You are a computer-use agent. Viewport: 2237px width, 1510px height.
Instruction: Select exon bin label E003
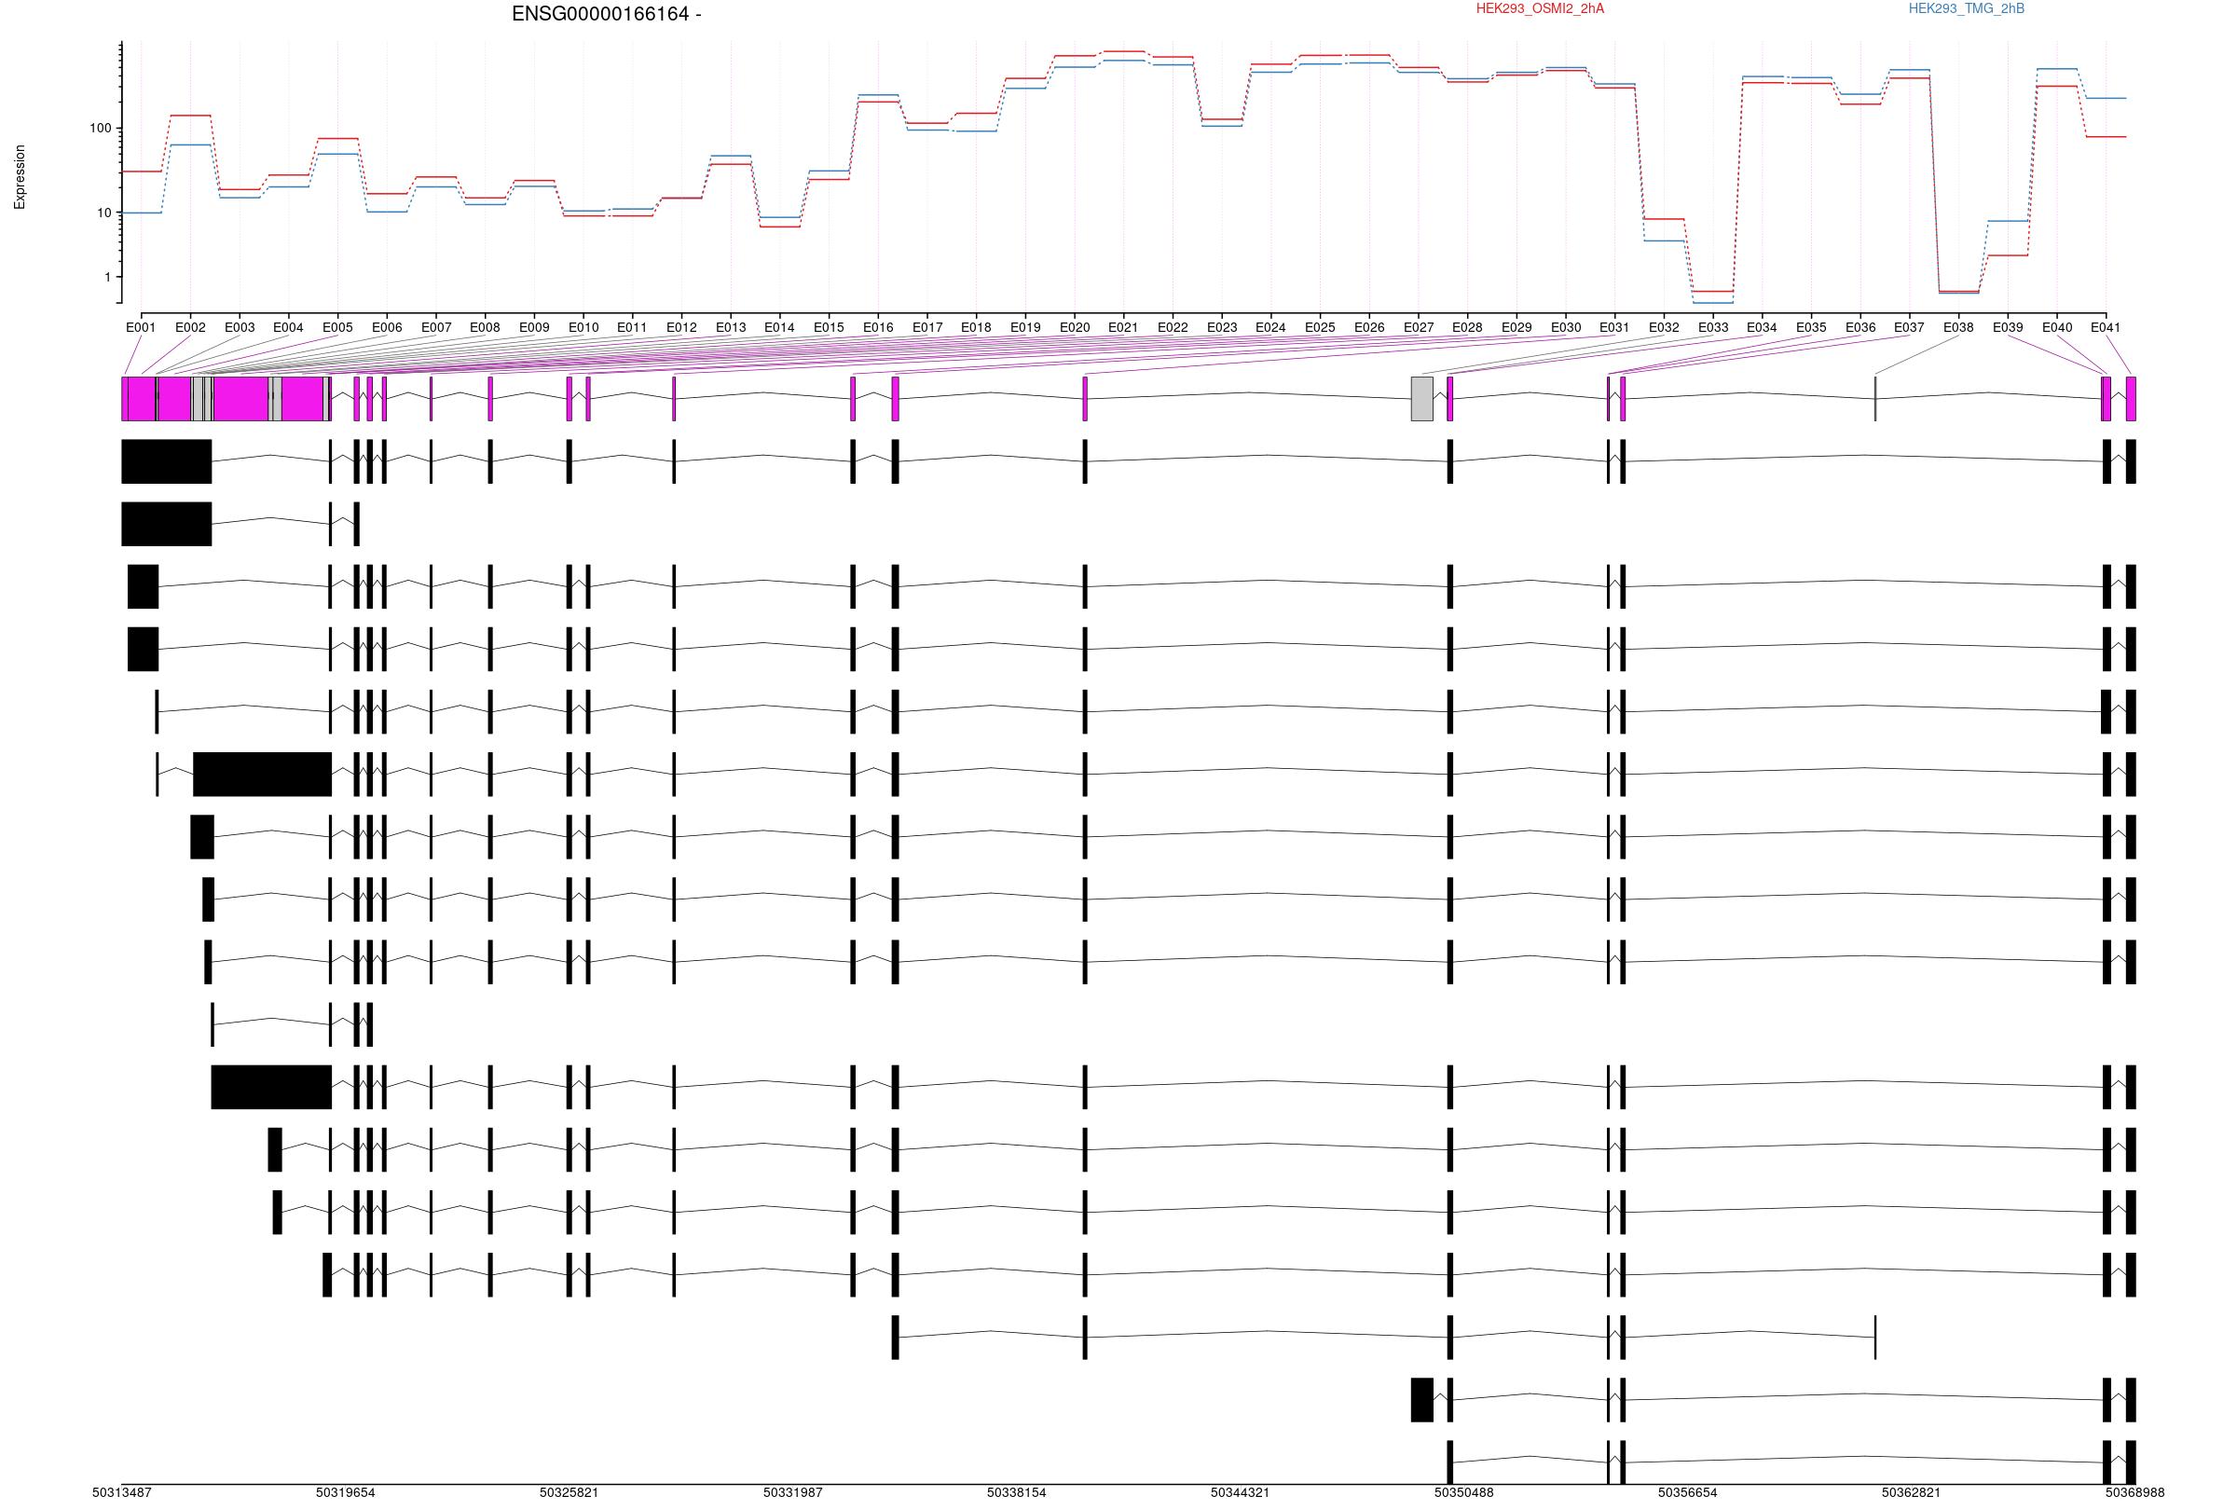point(240,327)
